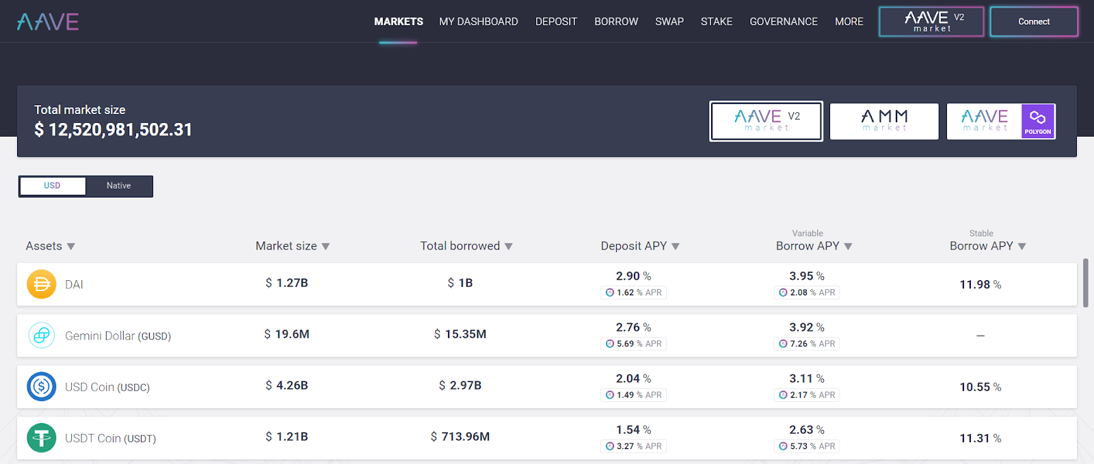The width and height of the screenshot is (1094, 464).
Task: Click USDT stable borrow APY 11.31 %
Action: (x=980, y=438)
